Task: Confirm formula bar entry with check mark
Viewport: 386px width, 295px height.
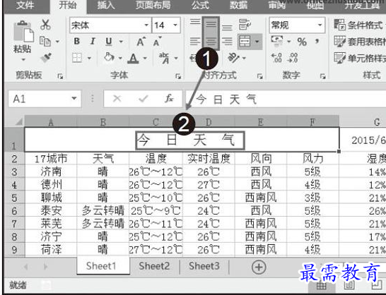Action: 143,99
